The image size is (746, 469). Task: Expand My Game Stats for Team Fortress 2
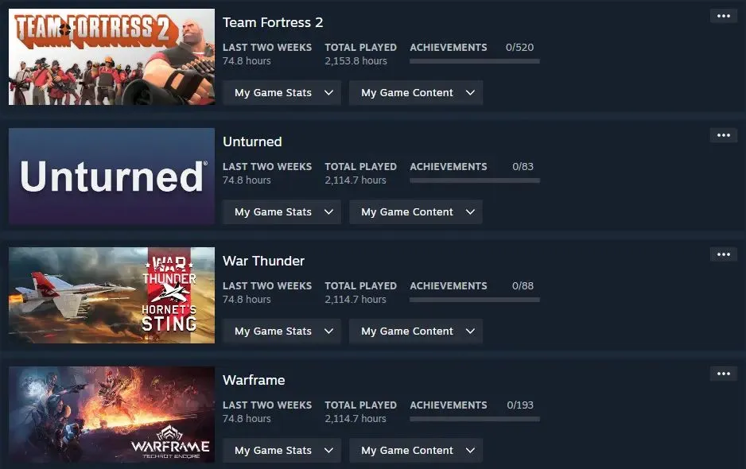click(282, 93)
